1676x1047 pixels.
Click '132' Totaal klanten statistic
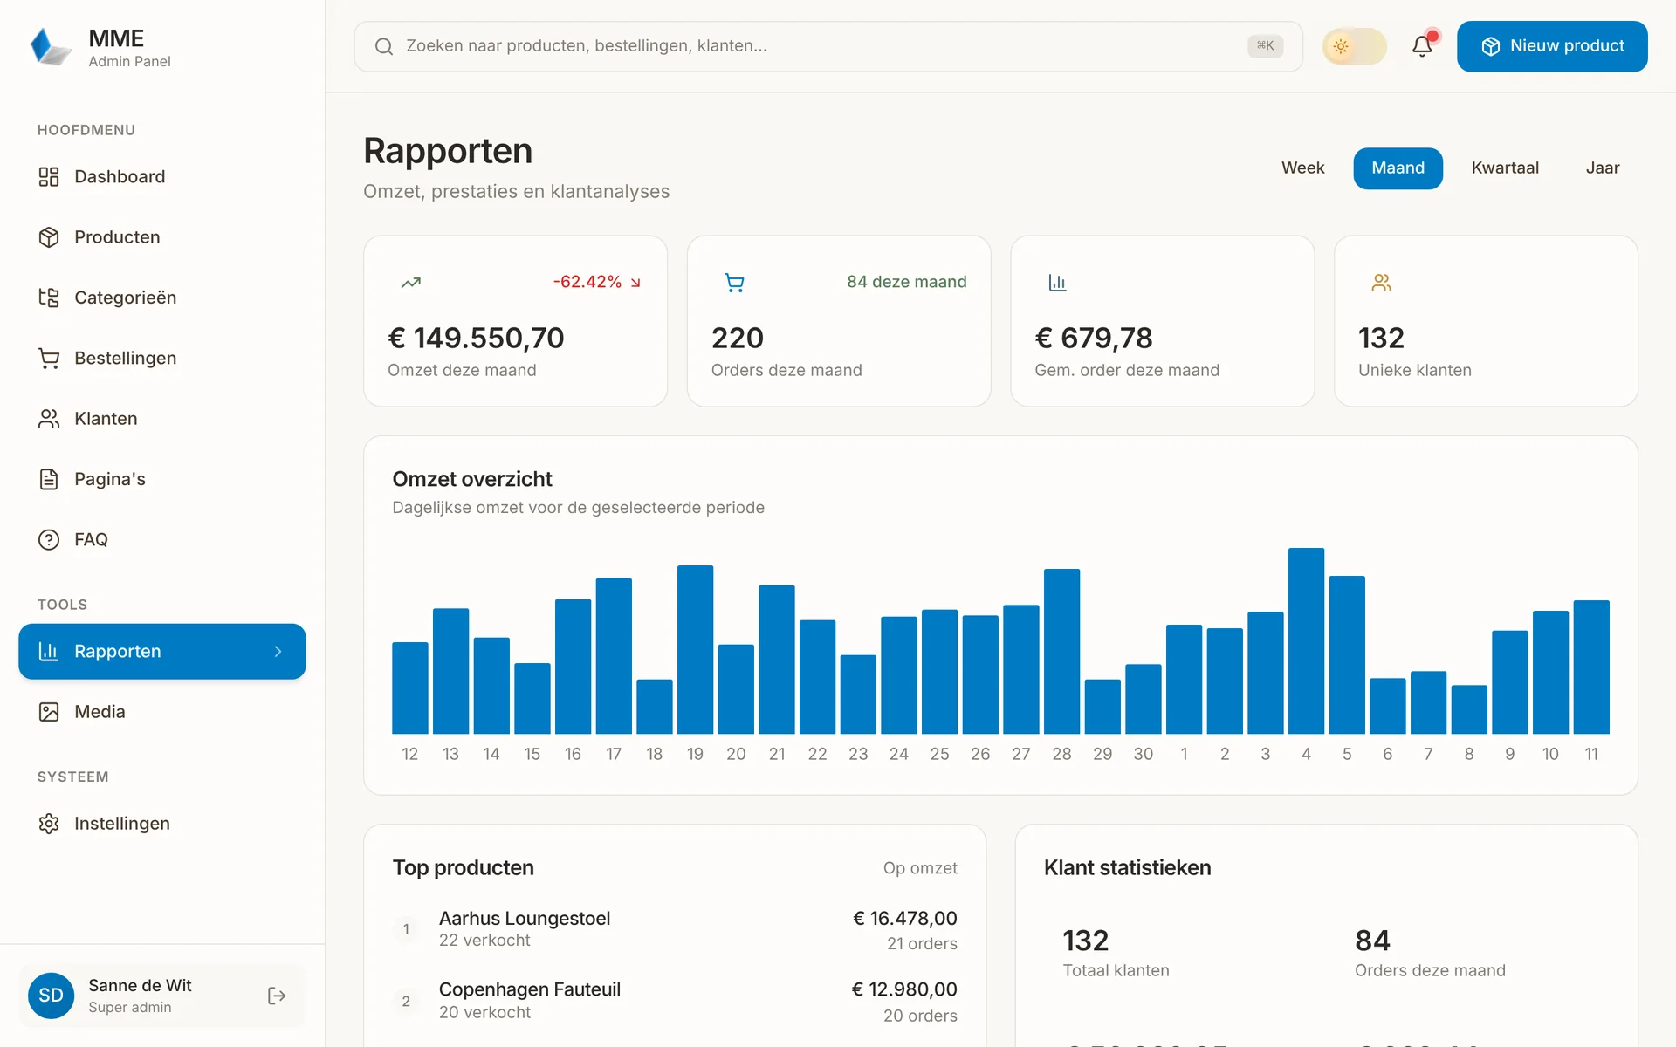[1086, 941]
